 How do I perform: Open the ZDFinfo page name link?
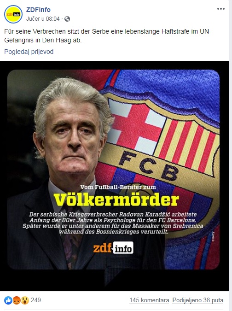[x=38, y=10]
